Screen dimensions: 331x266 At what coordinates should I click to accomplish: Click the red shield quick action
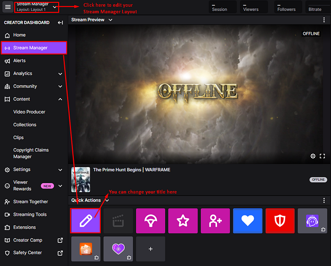[x=280, y=221]
